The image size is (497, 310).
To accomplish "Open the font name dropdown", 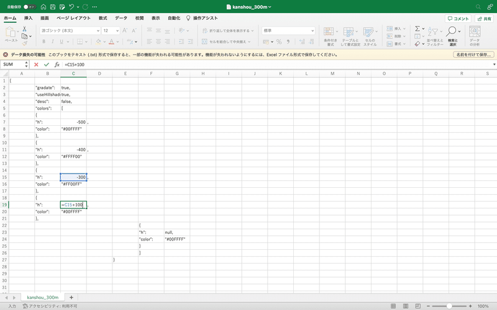I will [x=98, y=30].
